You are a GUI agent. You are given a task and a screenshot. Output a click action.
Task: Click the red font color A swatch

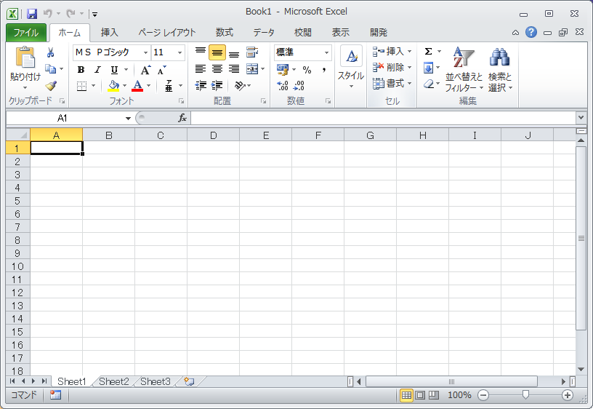(x=137, y=86)
